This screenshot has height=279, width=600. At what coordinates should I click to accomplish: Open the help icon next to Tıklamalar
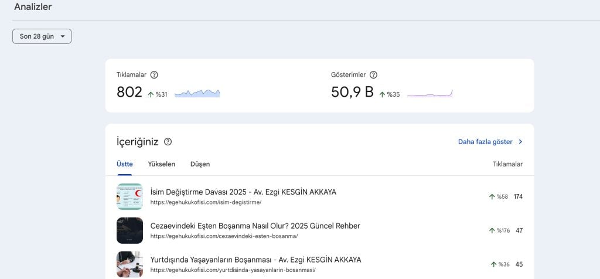pos(154,75)
